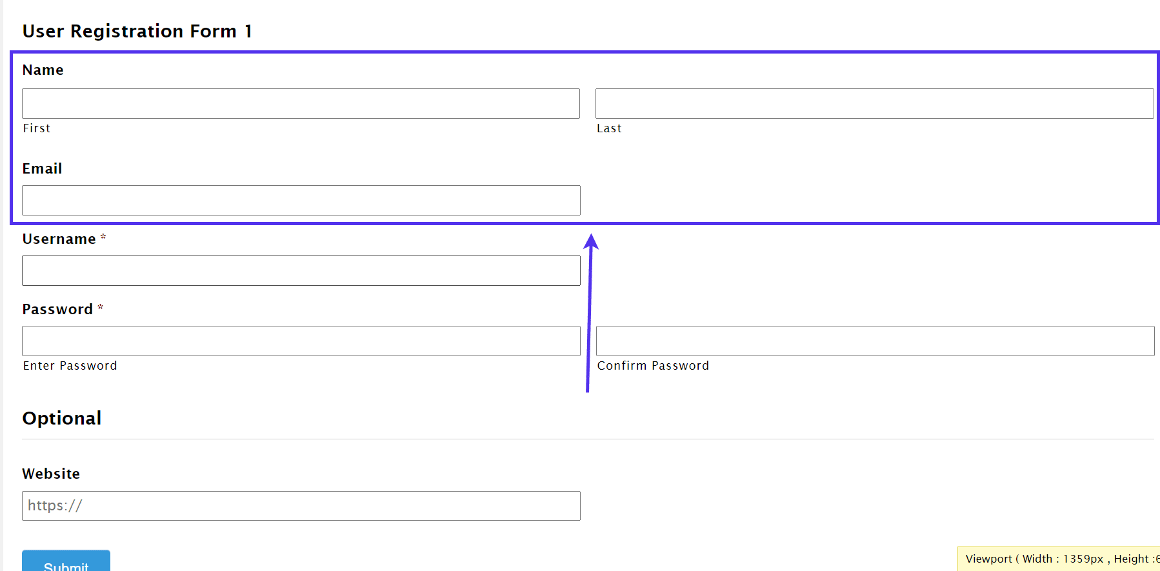The width and height of the screenshot is (1160, 571).
Task: Click the Enter Password helper text
Action: coord(70,365)
